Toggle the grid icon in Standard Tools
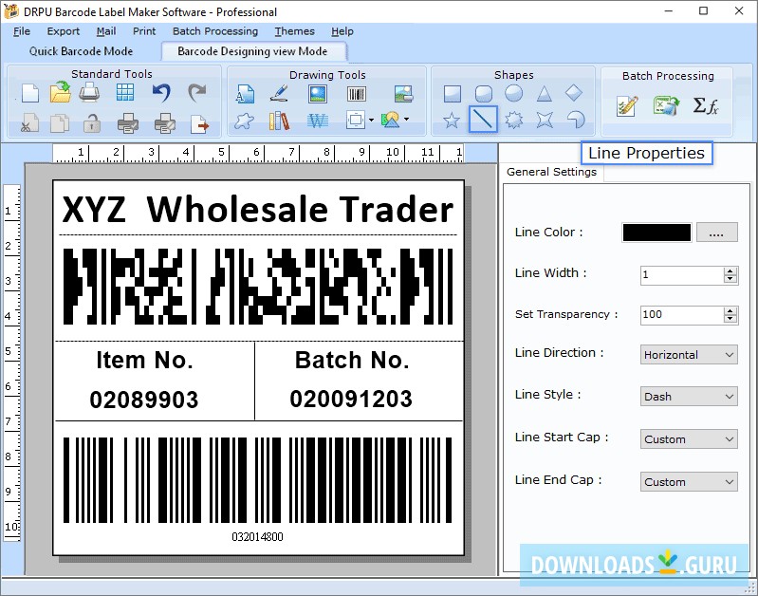Image resolution: width=758 pixels, height=596 pixels. tap(125, 92)
